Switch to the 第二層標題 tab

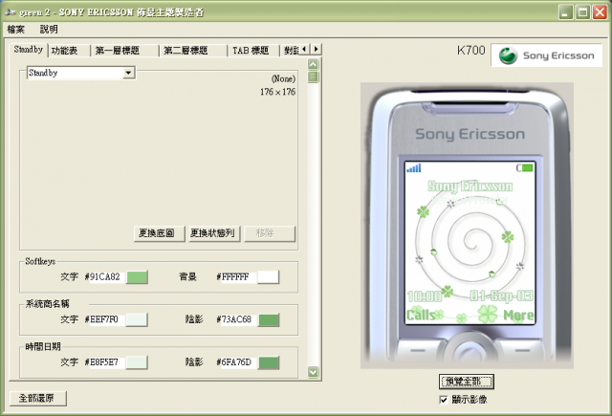point(186,51)
